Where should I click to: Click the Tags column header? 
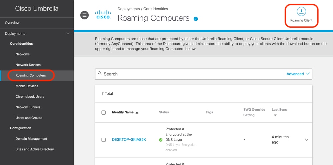209,112
